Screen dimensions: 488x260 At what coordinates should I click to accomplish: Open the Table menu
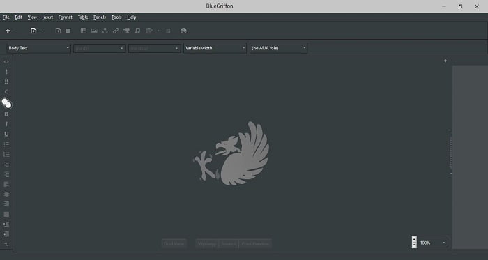click(x=83, y=17)
